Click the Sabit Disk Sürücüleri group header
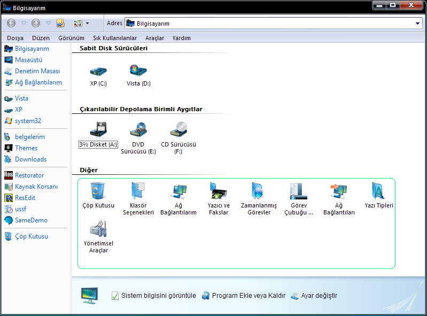Viewport: 427px width, 316px height. [113, 48]
